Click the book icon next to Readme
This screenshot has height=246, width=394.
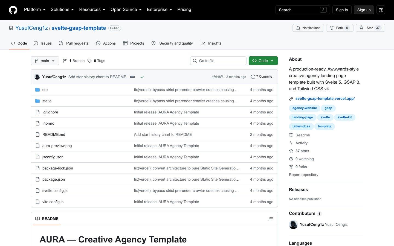pos(291,135)
